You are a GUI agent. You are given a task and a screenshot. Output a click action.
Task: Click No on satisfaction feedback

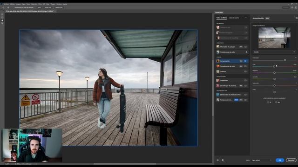(278, 102)
